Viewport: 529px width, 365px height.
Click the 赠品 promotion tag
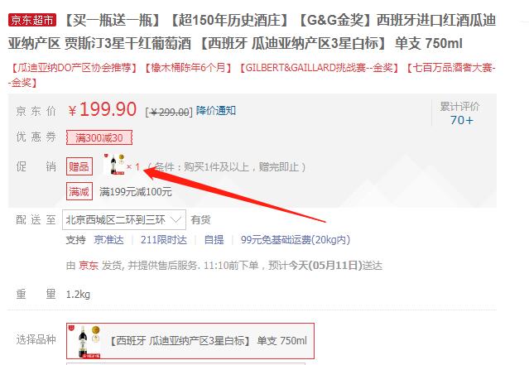79,166
